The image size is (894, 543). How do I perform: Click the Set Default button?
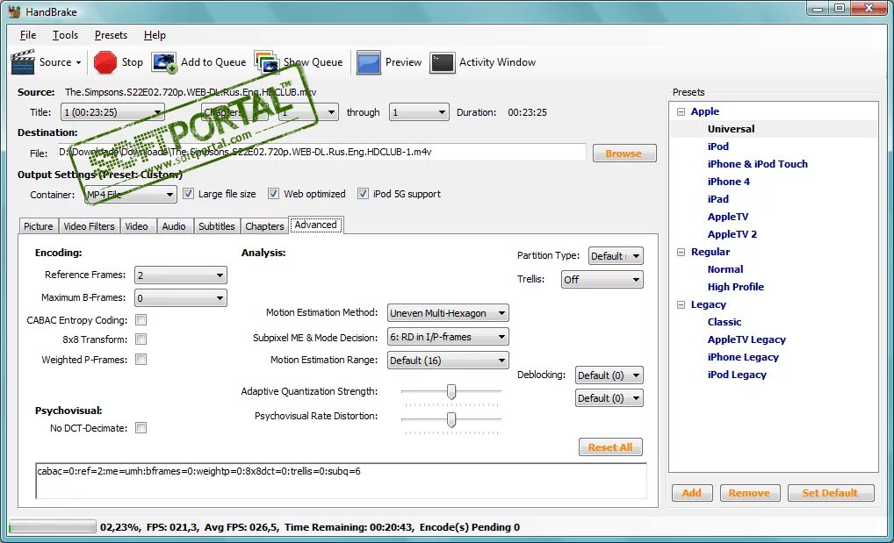pyautogui.click(x=830, y=493)
